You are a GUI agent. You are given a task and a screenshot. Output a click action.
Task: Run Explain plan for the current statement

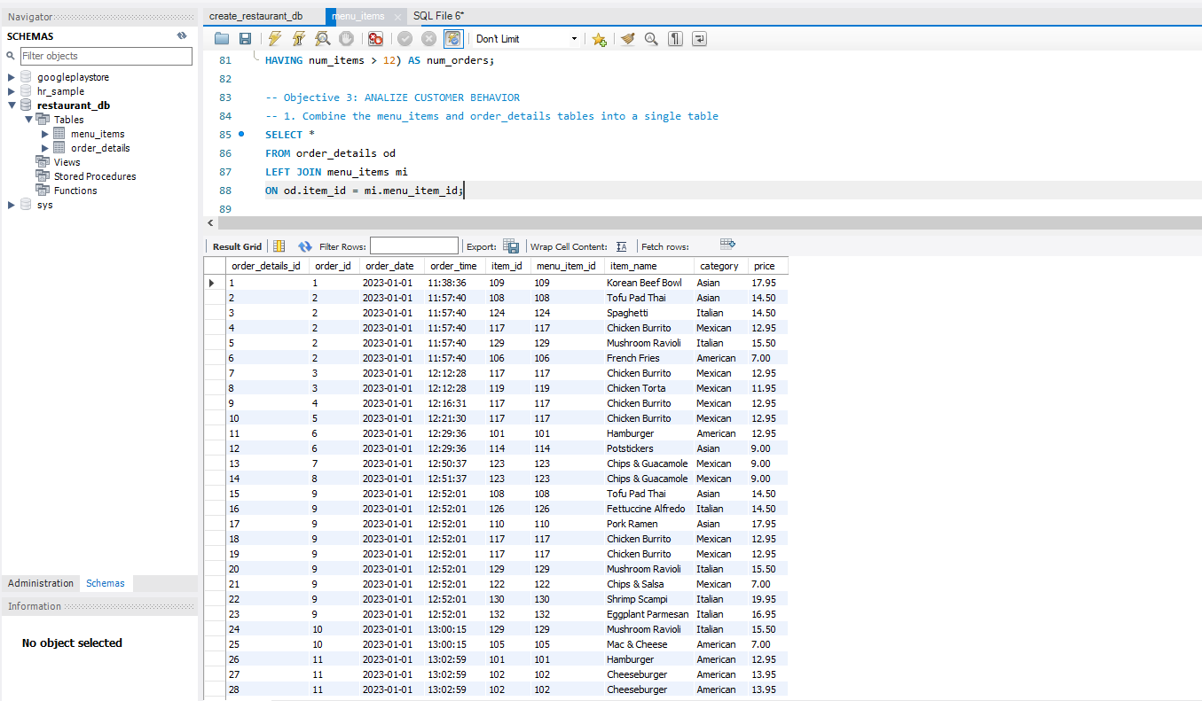coord(323,38)
